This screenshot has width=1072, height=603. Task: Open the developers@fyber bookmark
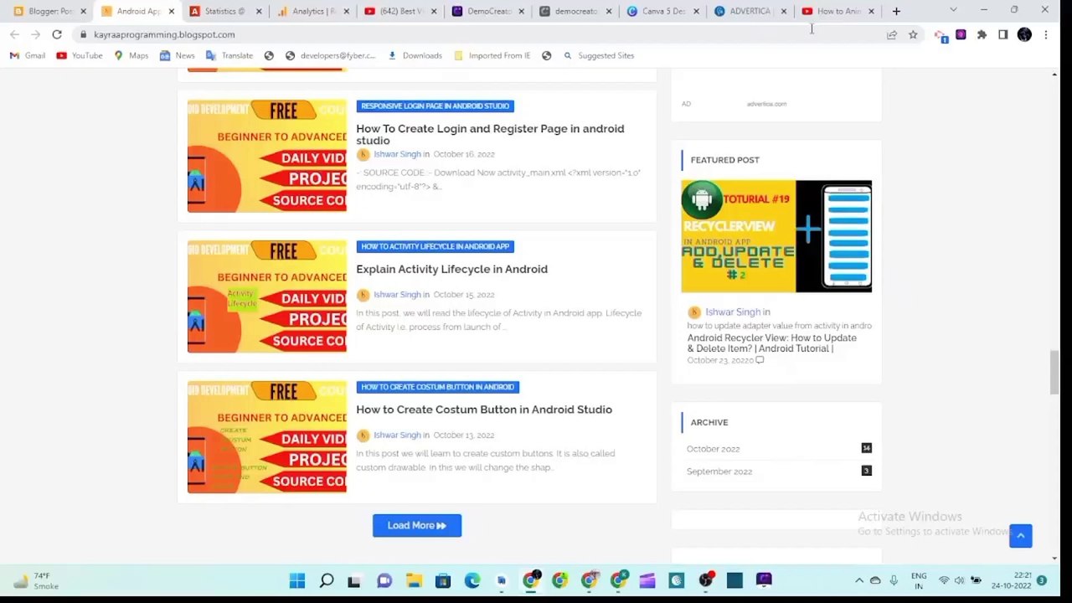[331, 55]
